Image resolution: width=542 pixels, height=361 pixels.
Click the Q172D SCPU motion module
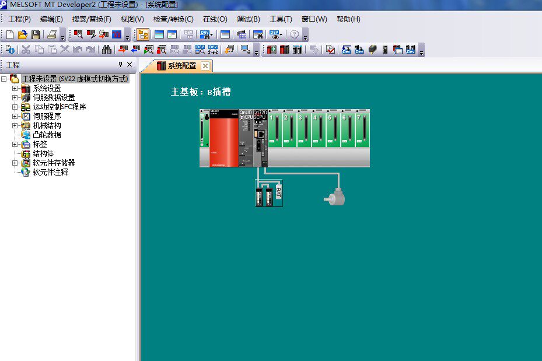pyautogui.click(x=260, y=138)
